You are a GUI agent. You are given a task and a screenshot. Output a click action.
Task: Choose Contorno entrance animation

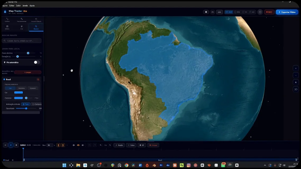pos(37,104)
